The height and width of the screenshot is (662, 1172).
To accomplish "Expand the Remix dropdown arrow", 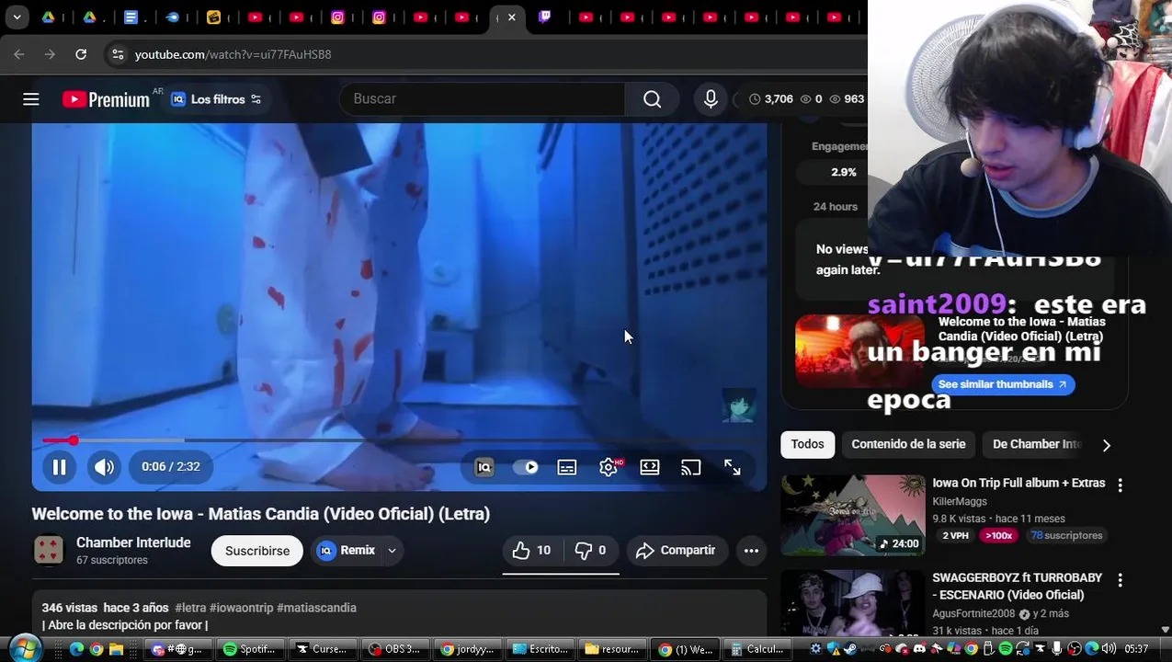I will click(392, 551).
